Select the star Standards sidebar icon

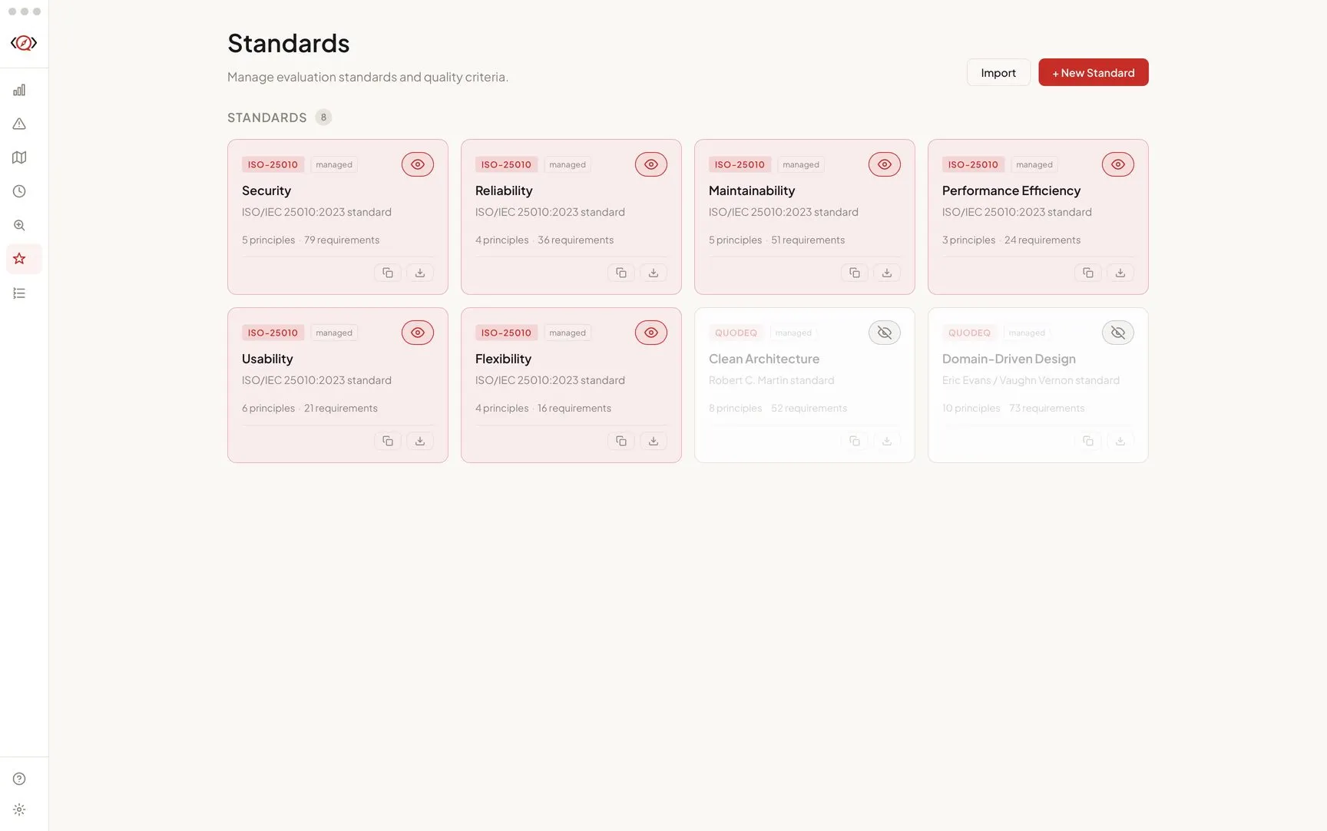click(19, 259)
